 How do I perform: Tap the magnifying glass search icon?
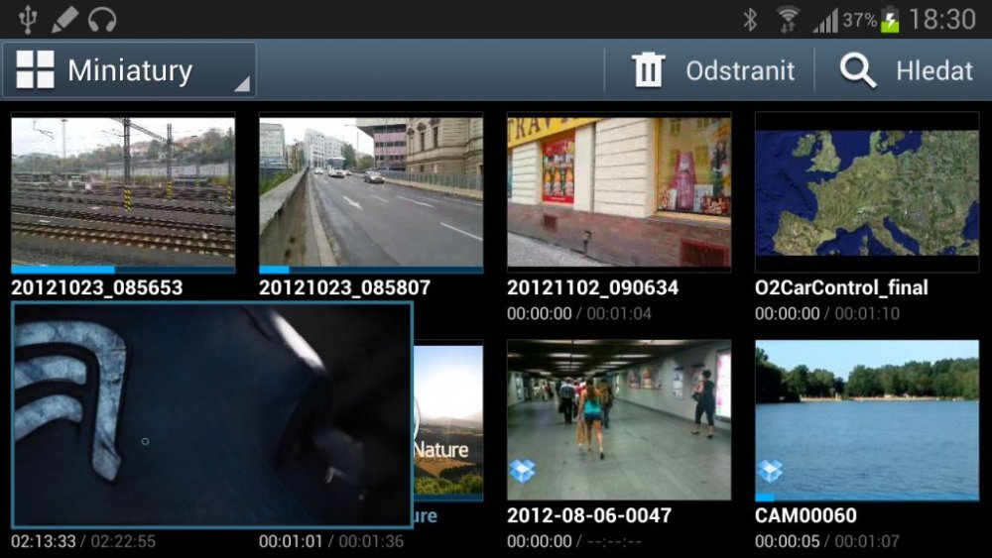pyautogui.click(x=857, y=70)
